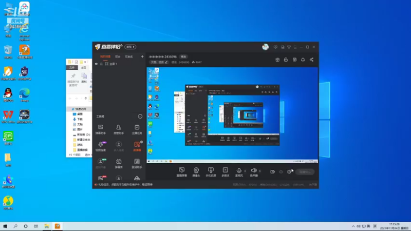Click the feedback speech bubble icon in title bar

point(275,47)
